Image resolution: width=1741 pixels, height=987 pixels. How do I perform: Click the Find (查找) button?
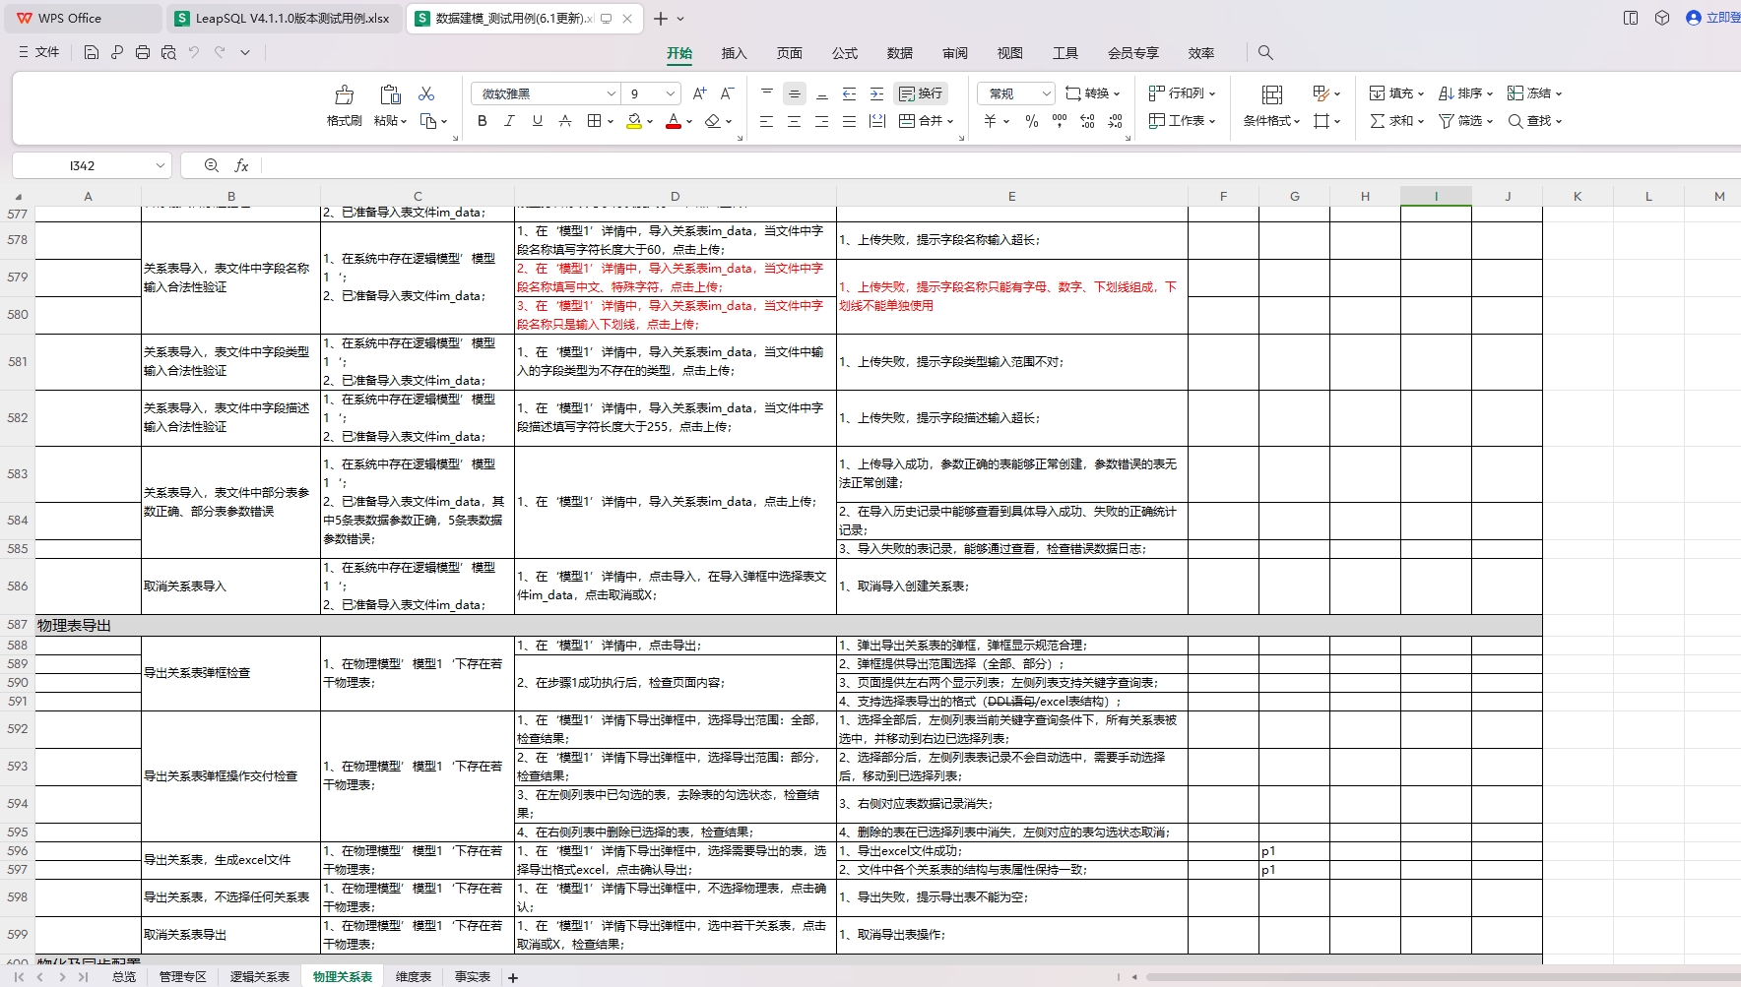click(x=1534, y=121)
